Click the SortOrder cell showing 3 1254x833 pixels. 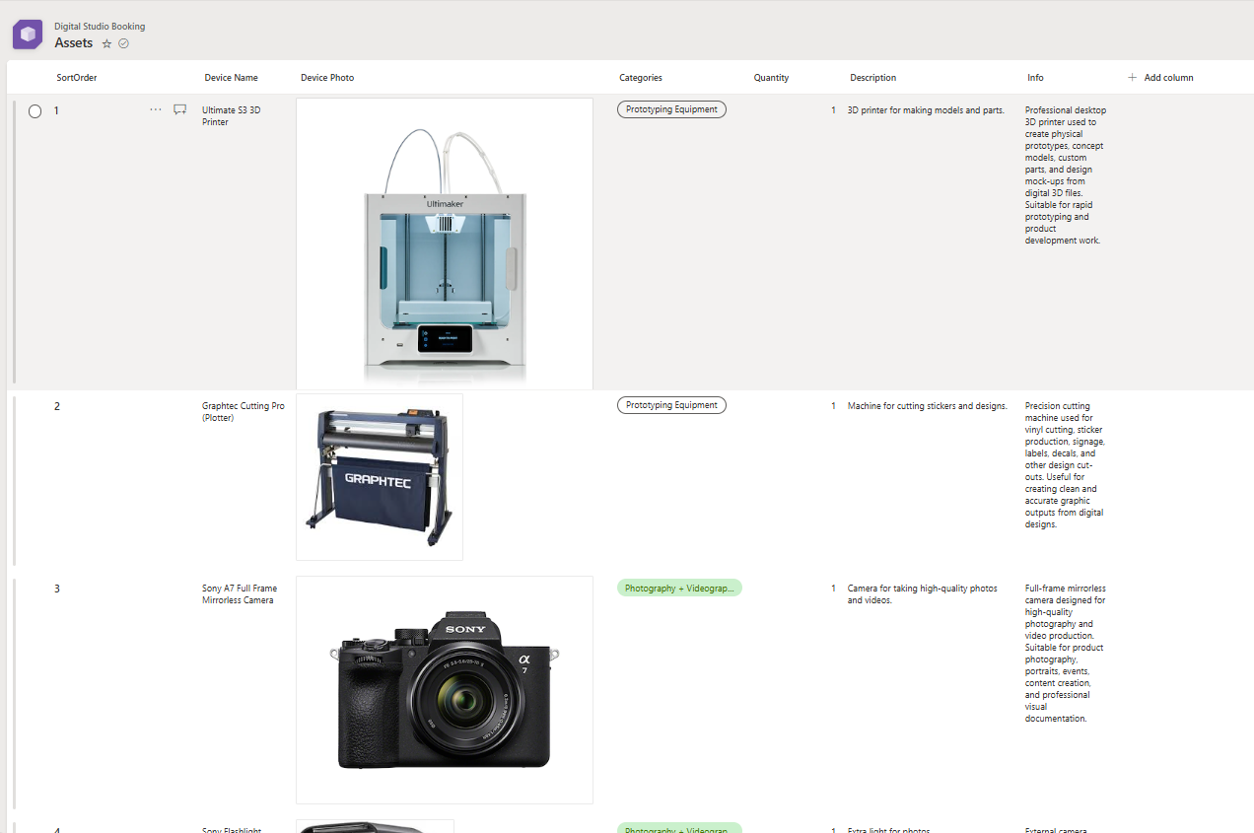[56, 589]
